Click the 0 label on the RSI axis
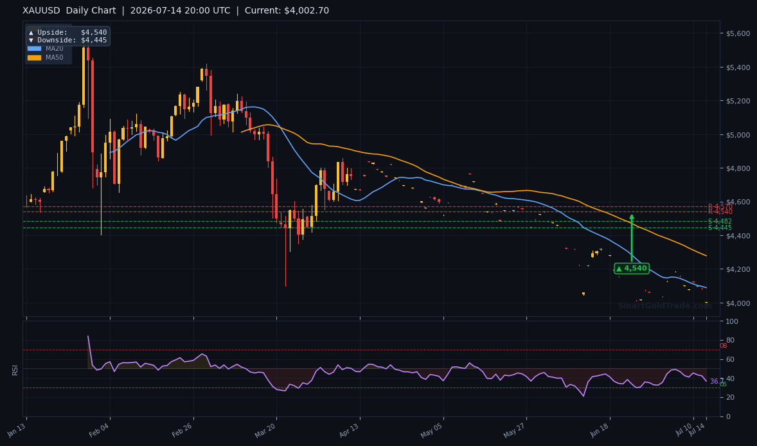 click(x=728, y=416)
